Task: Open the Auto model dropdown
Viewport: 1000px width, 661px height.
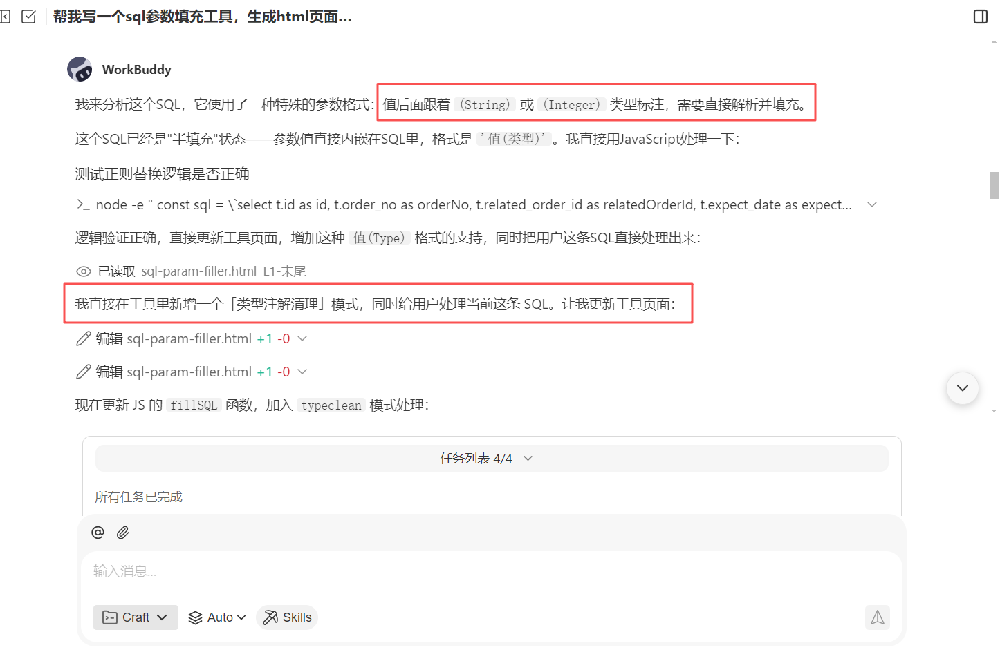Action: click(217, 617)
